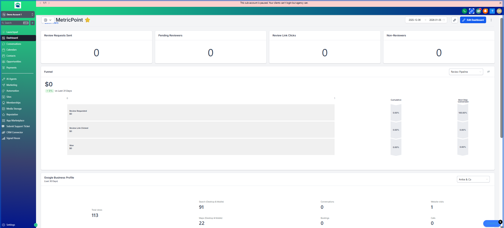Open the three-dot dashboard options menu
Screen dimensions: 504x228
pyautogui.click(x=491, y=20)
